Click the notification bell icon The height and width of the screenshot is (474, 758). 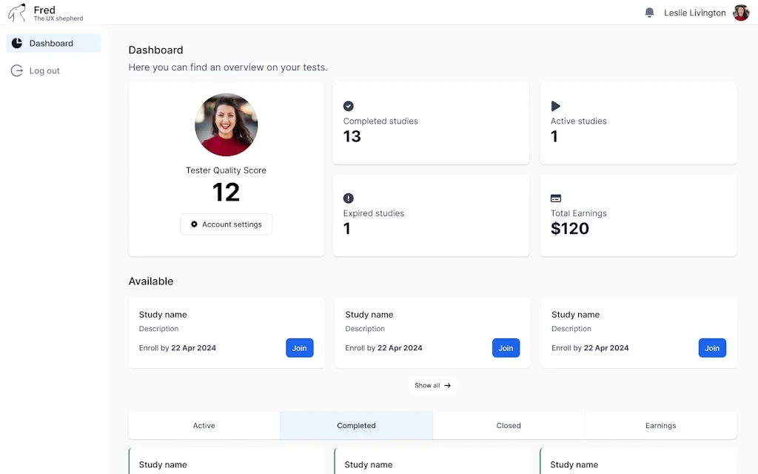pyautogui.click(x=650, y=13)
